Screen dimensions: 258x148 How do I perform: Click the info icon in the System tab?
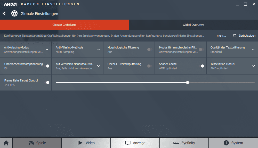click(226, 143)
